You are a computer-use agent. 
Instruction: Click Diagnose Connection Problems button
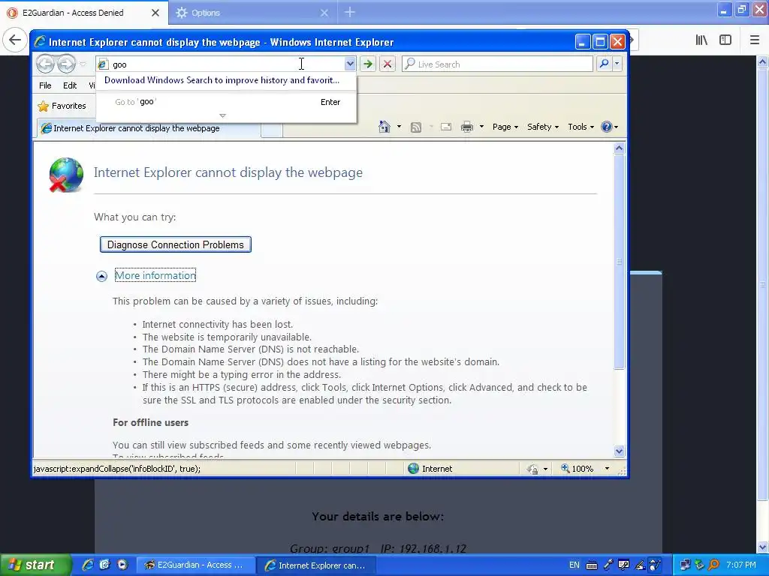click(176, 244)
